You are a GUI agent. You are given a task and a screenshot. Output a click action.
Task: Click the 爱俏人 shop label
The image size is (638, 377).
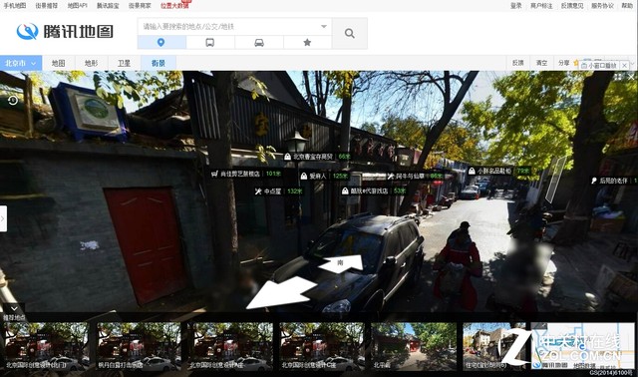pos(324,177)
